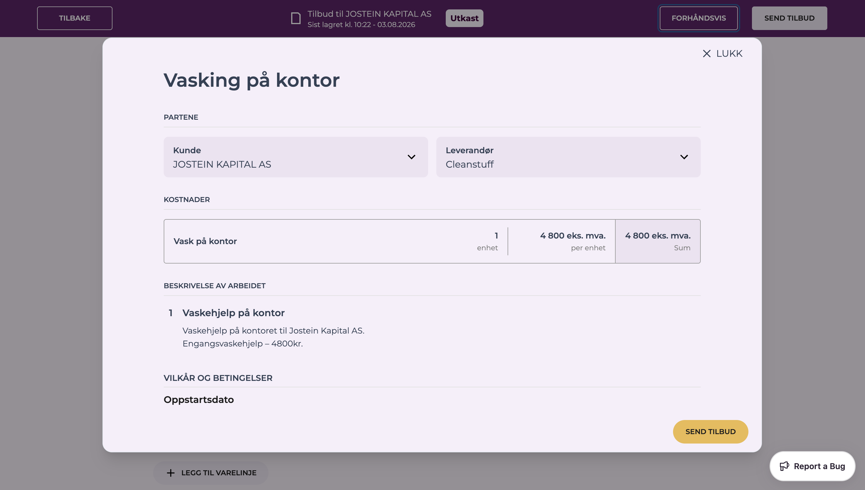The height and width of the screenshot is (490, 865).
Task: Click the yellow SEND TILBUD button
Action: pos(710,431)
